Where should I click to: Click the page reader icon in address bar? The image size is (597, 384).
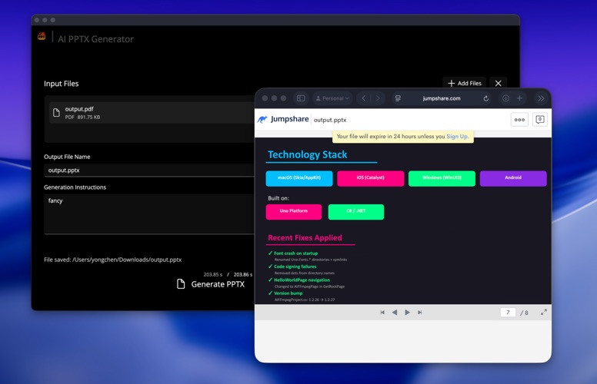[398, 98]
